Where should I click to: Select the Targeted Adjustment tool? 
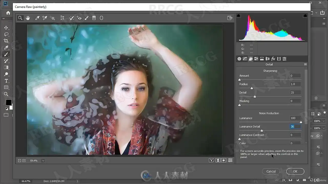tap(53, 18)
